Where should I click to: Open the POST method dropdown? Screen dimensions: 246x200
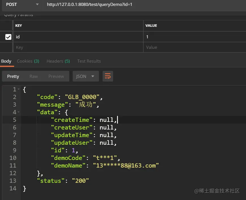(x=22, y=5)
